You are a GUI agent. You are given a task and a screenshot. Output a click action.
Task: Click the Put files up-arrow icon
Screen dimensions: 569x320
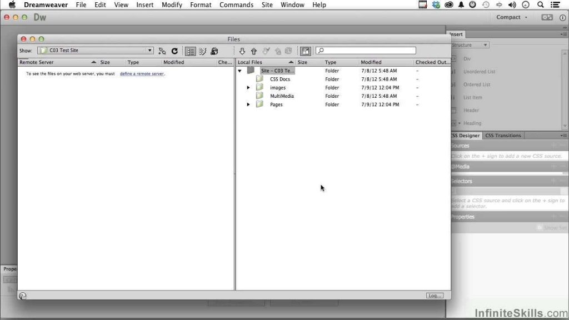(x=254, y=51)
